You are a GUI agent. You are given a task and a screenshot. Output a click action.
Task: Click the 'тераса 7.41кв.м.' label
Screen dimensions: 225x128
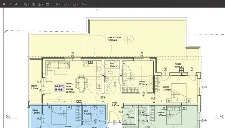tap(35, 87)
